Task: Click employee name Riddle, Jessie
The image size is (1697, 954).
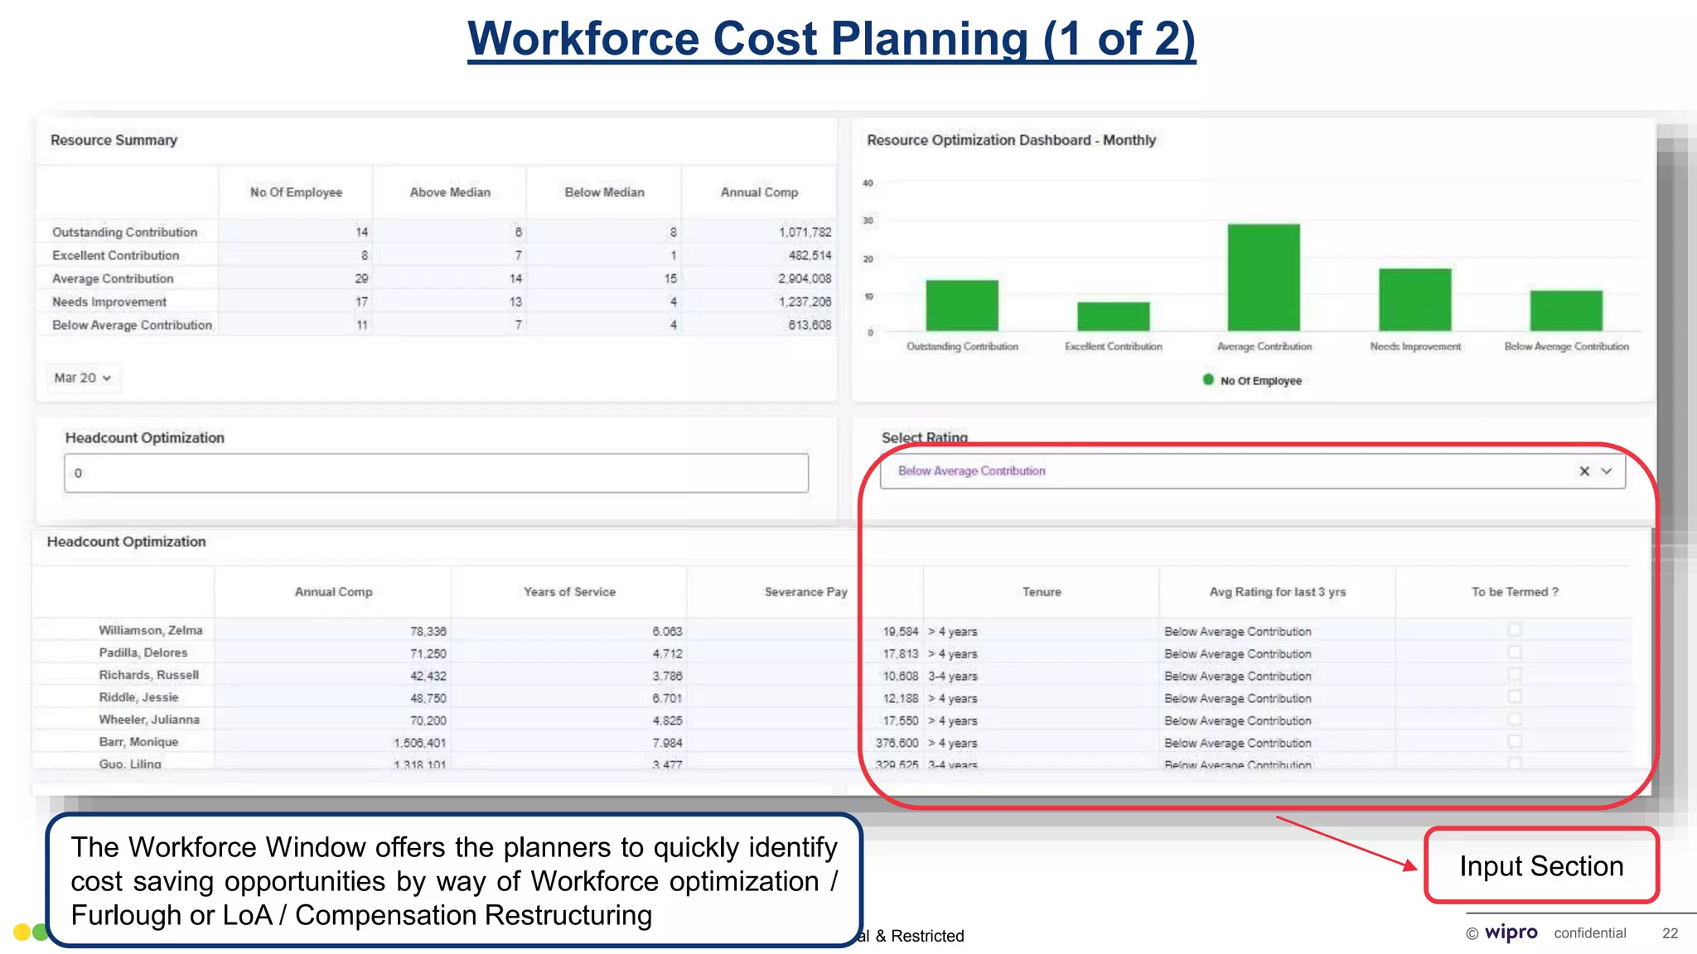Action: [138, 697]
